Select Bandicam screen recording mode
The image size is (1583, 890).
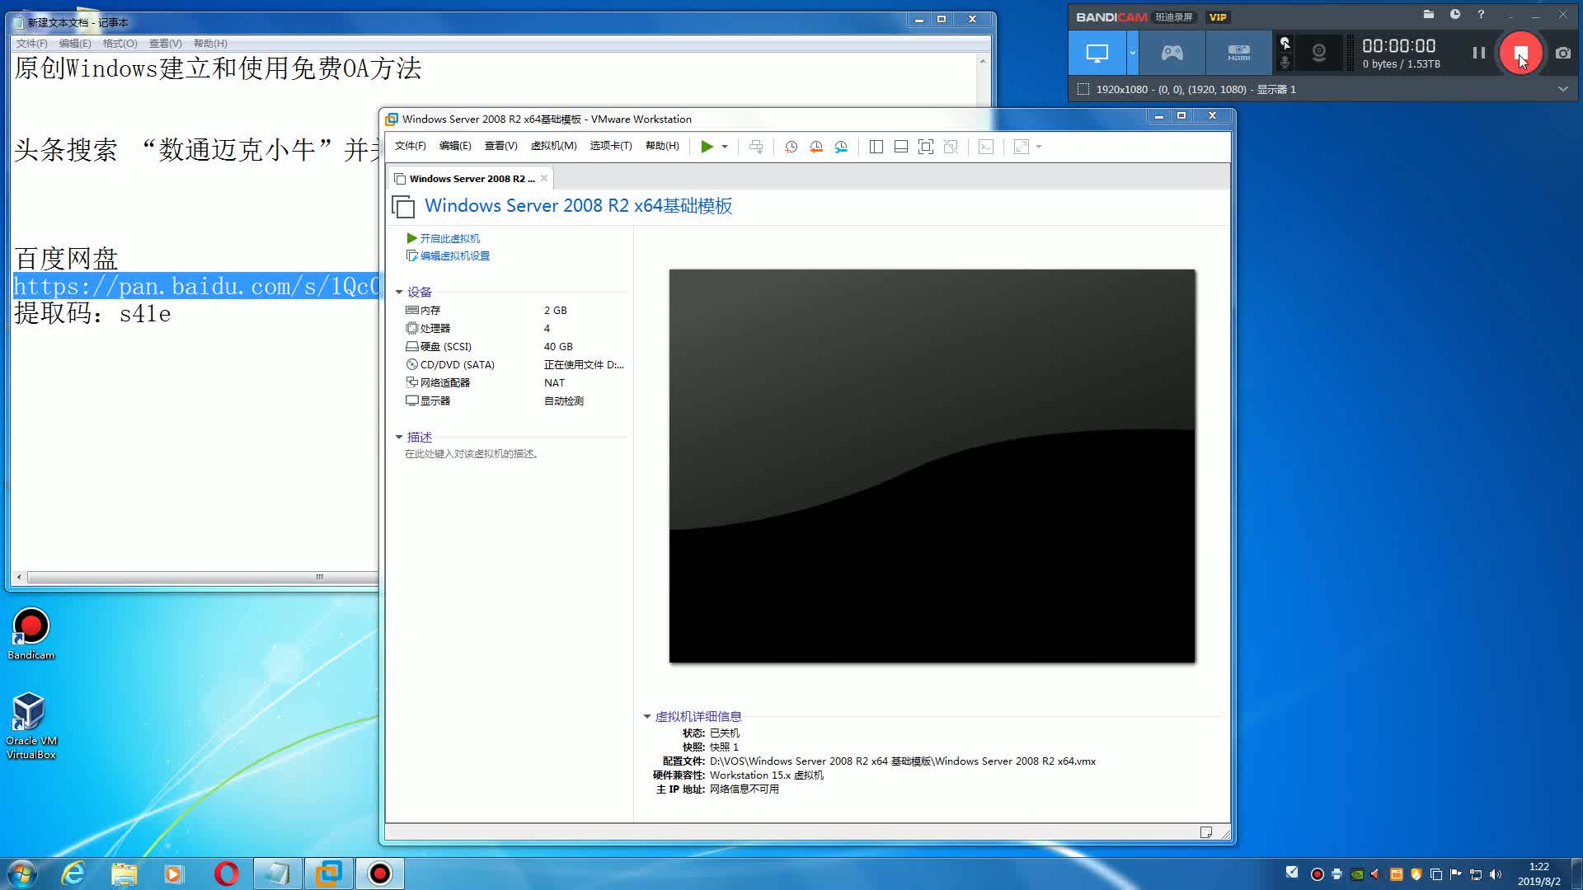[1097, 54]
